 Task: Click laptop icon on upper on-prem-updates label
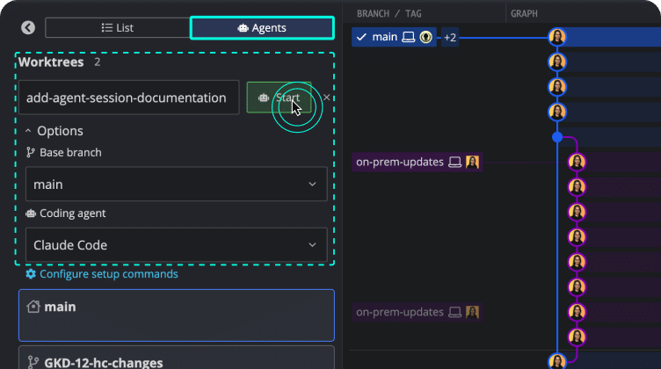point(455,163)
